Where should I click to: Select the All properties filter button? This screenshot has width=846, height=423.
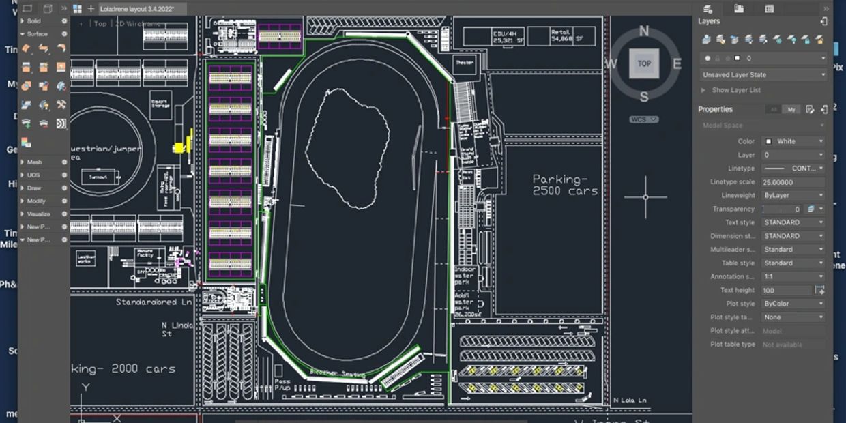(773, 109)
